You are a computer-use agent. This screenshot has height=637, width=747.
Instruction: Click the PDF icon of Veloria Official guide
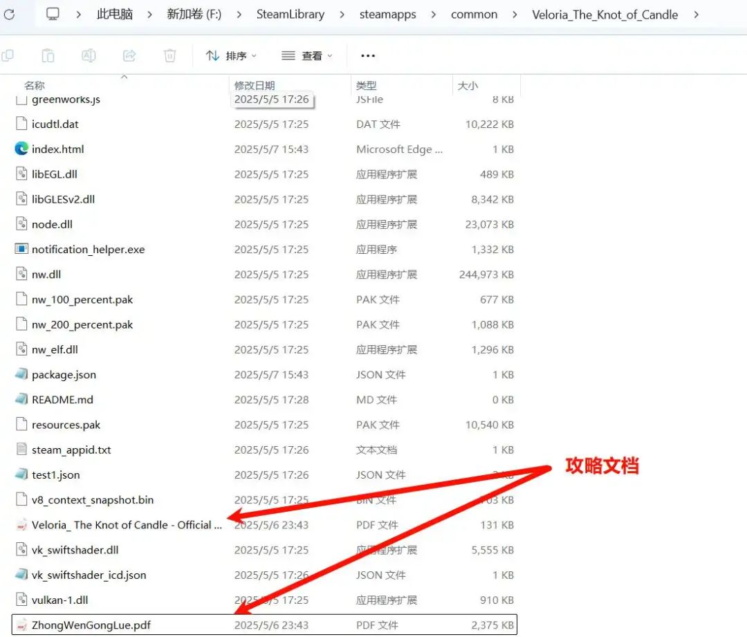point(21,524)
